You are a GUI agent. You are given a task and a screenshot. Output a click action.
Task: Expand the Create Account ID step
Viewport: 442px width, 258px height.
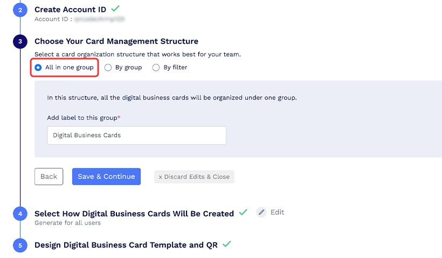point(71,9)
